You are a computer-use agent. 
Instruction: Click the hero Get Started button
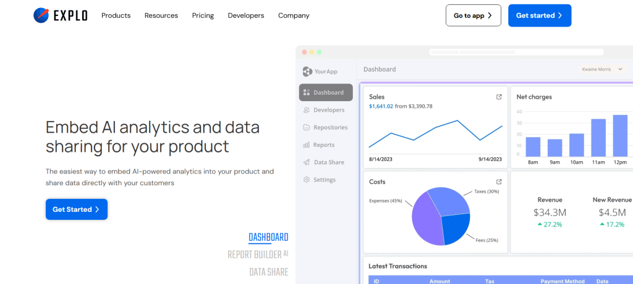[77, 209]
